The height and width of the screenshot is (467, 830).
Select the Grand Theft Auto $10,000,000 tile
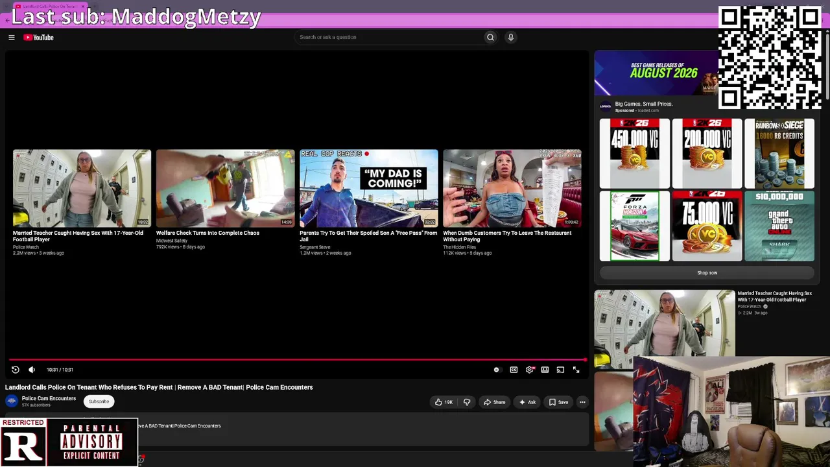click(779, 226)
